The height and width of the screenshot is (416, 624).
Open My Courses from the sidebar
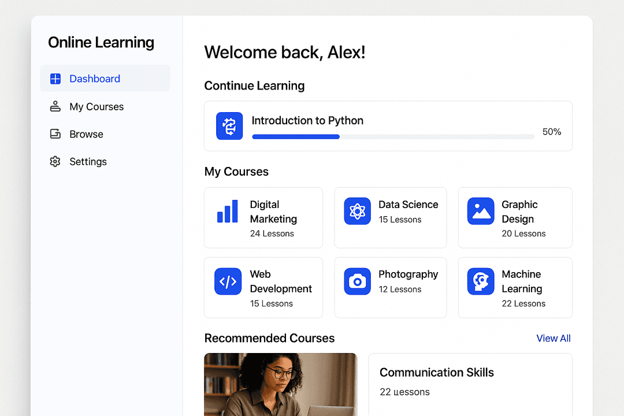coord(96,106)
